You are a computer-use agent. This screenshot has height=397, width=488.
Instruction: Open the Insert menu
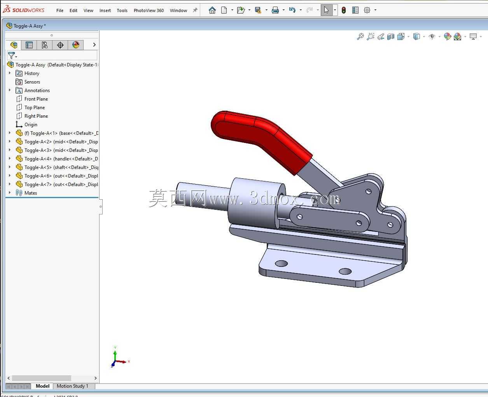click(105, 10)
